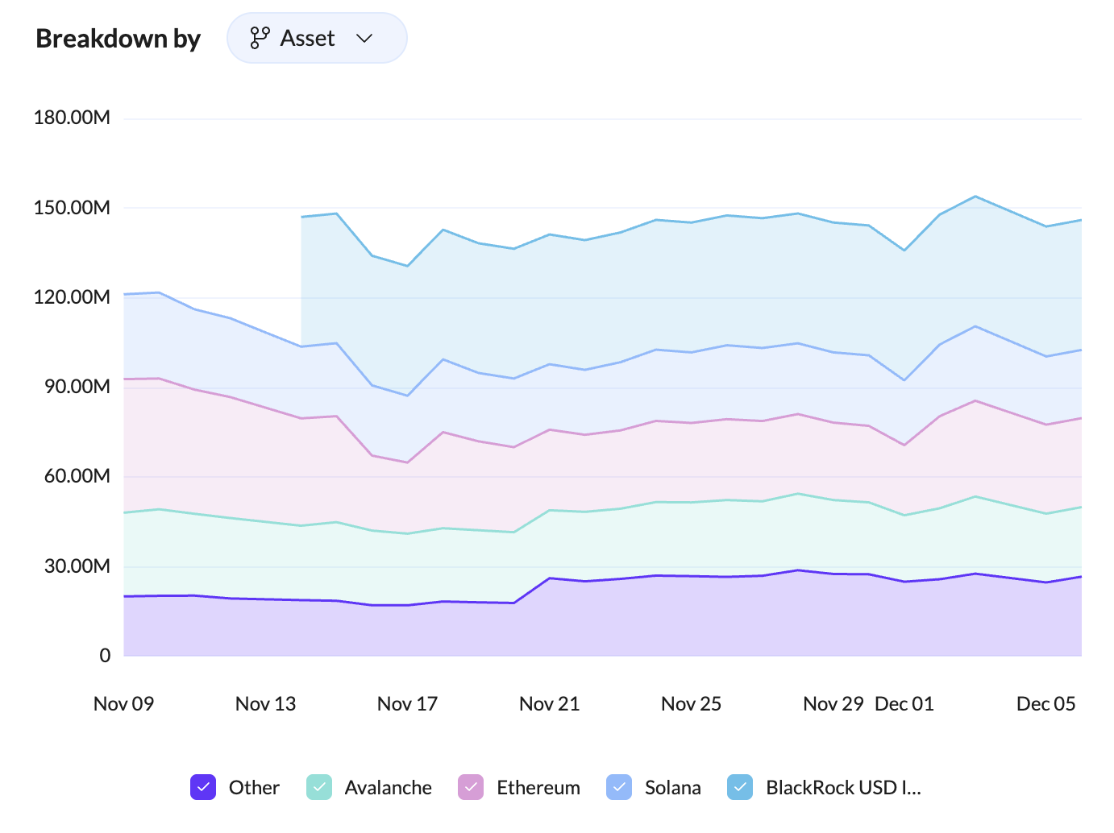Uncheck the Other series checkbox
1114x833 pixels.
coord(203,787)
